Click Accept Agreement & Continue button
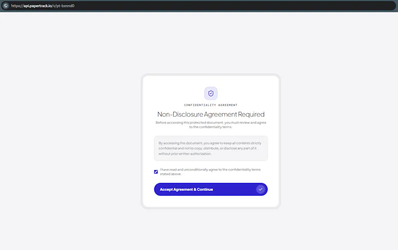The width and height of the screenshot is (398, 250). tap(210, 189)
